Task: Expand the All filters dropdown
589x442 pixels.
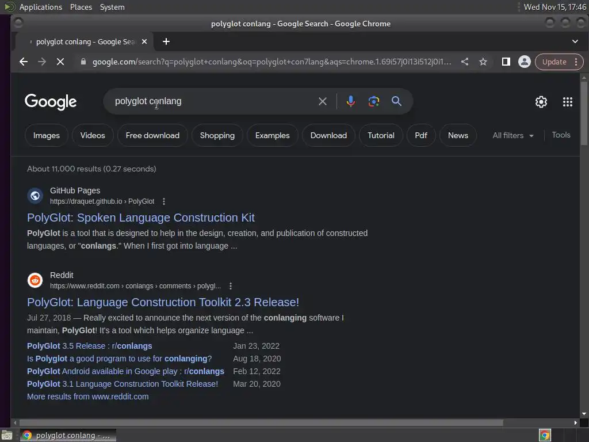Action: click(x=513, y=135)
